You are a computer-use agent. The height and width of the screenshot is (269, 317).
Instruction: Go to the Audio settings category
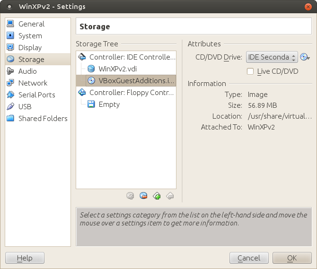point(27,71)
